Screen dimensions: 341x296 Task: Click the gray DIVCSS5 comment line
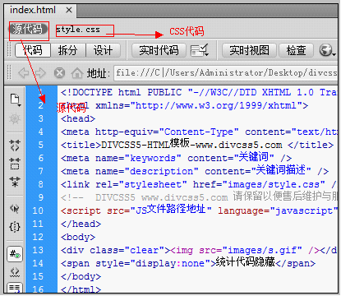(x=199, y=197)
